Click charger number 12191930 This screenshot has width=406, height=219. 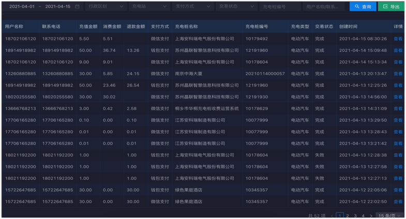tap(257, 97)
